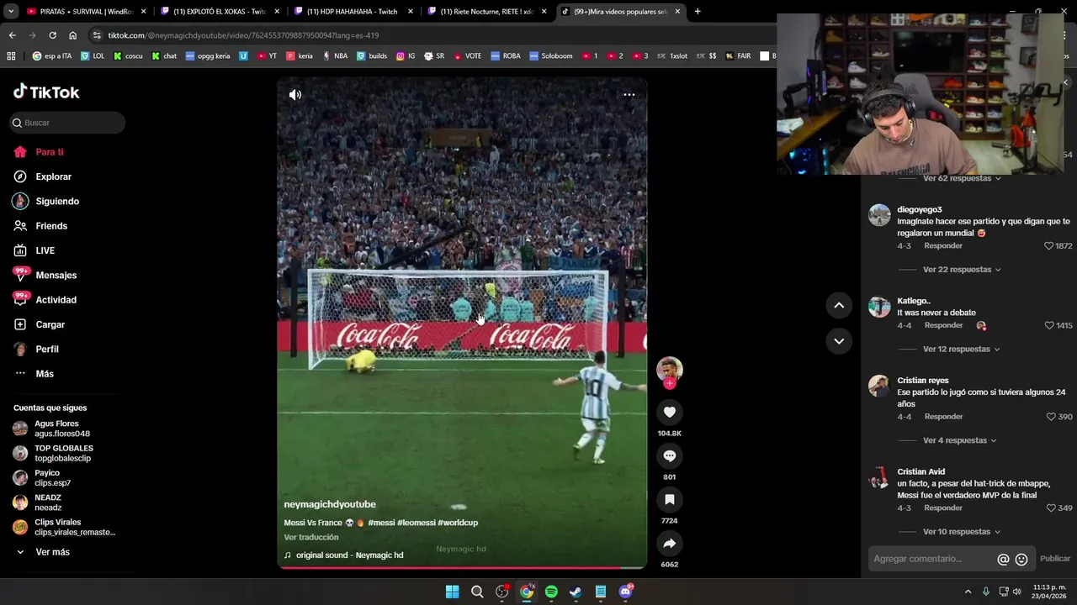Image resolution: width=1077 pixels, height=605 pixels.
Task: Share the video with the arrow icon
Action: (670, 543)
